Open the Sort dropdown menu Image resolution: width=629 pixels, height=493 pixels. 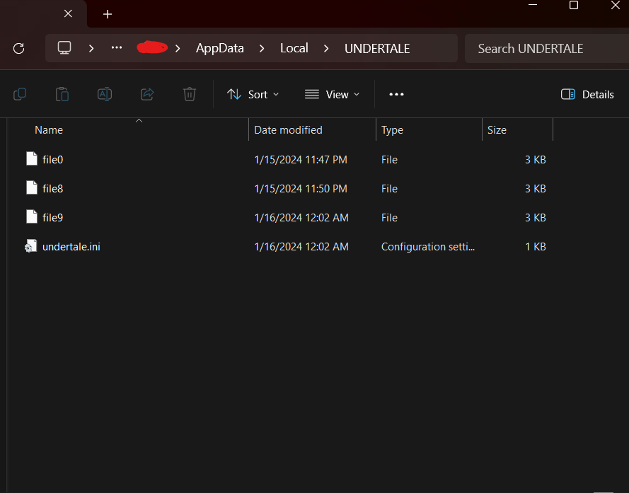(253, 95)
